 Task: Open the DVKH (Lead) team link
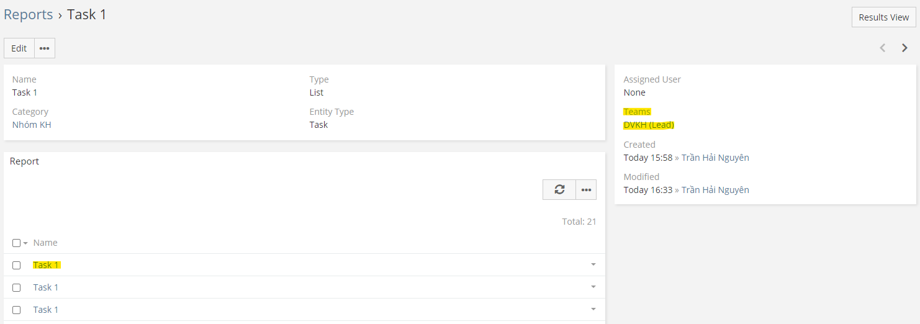(649, 125)
